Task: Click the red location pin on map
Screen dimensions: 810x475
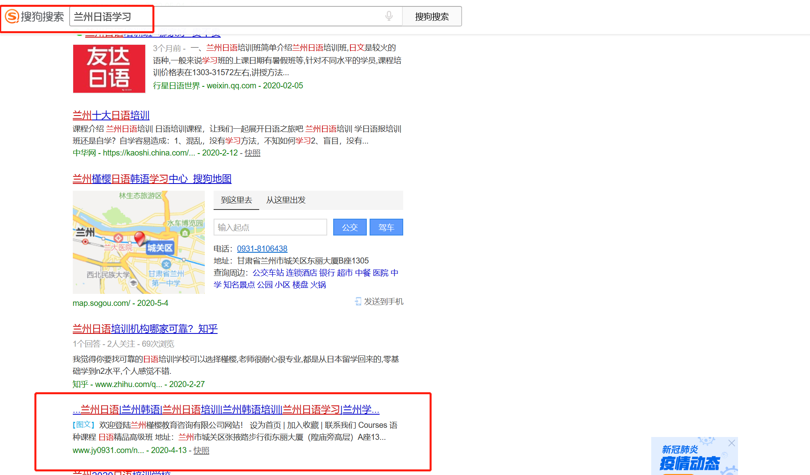Action: (140, 239)
